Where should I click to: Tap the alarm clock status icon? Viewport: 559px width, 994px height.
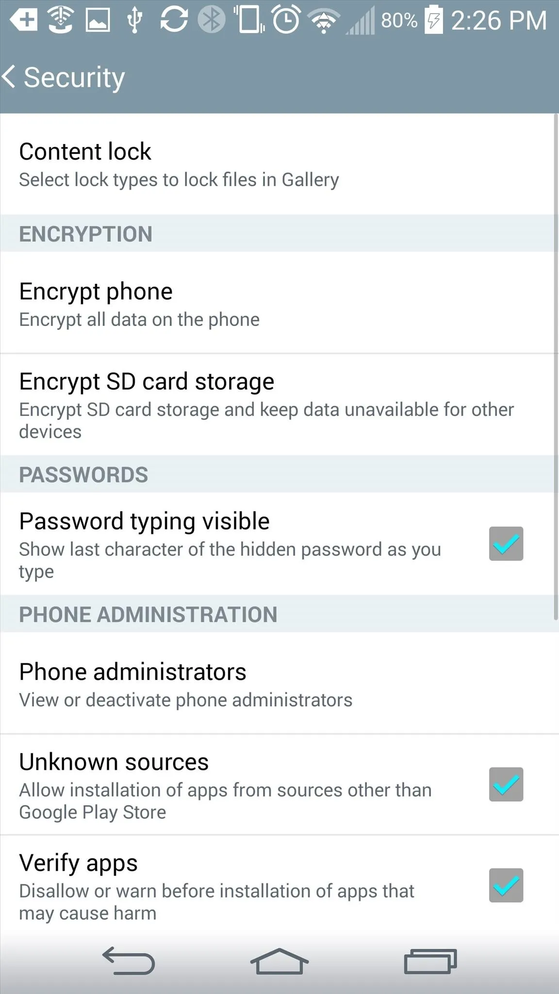(x=286, y=19)
